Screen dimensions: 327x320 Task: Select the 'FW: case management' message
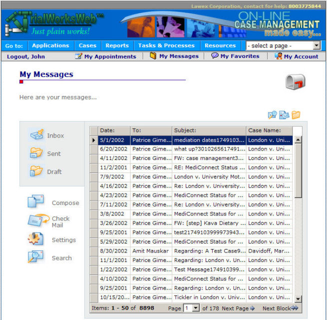[209, 158]
